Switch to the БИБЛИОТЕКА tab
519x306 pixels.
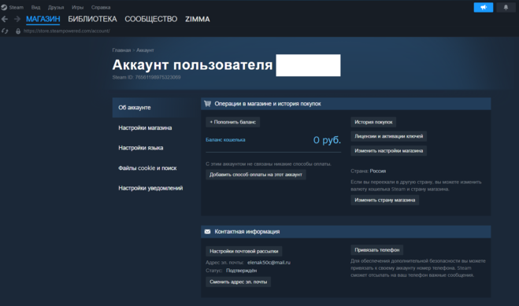click(92, 19)
